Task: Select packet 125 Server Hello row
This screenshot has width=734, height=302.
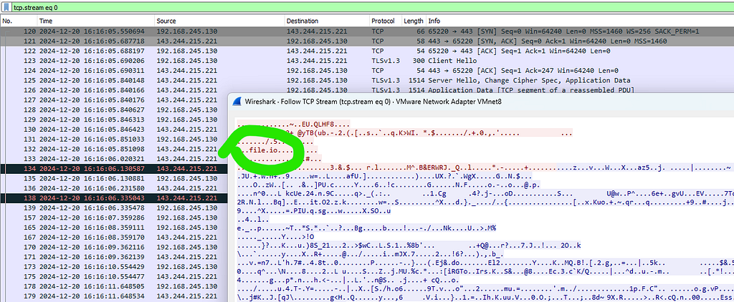Action: (367, 80)
